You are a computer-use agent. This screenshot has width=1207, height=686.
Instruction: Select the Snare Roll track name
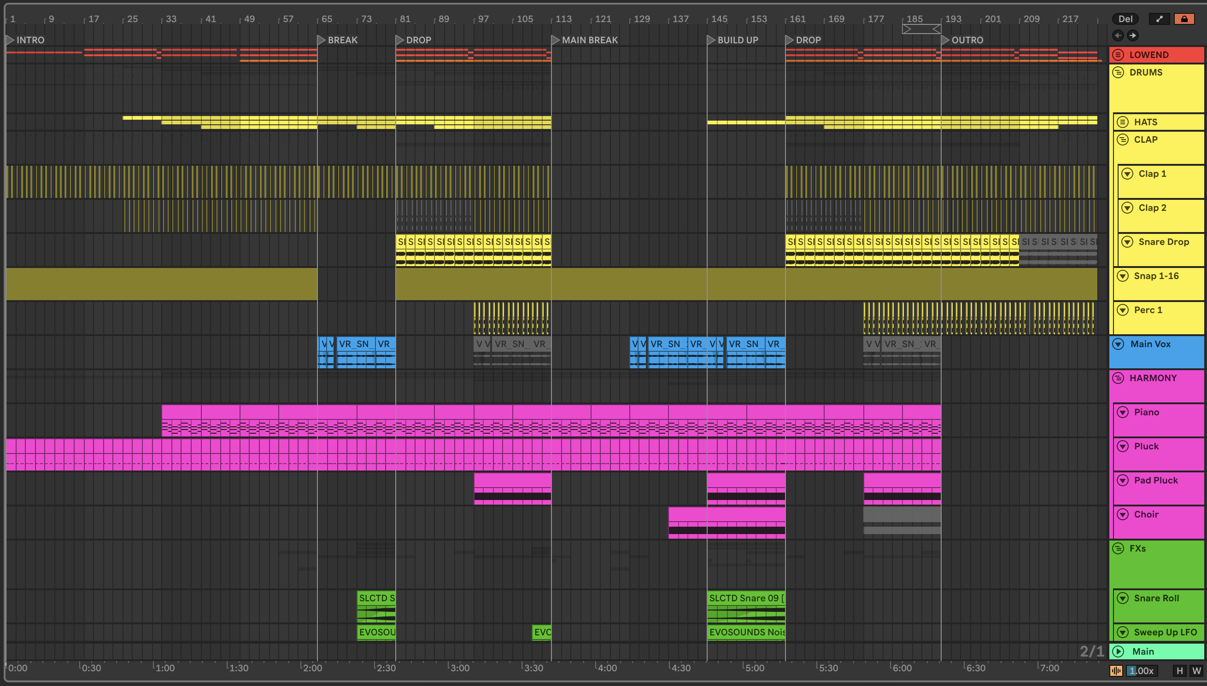point(1156,598)
